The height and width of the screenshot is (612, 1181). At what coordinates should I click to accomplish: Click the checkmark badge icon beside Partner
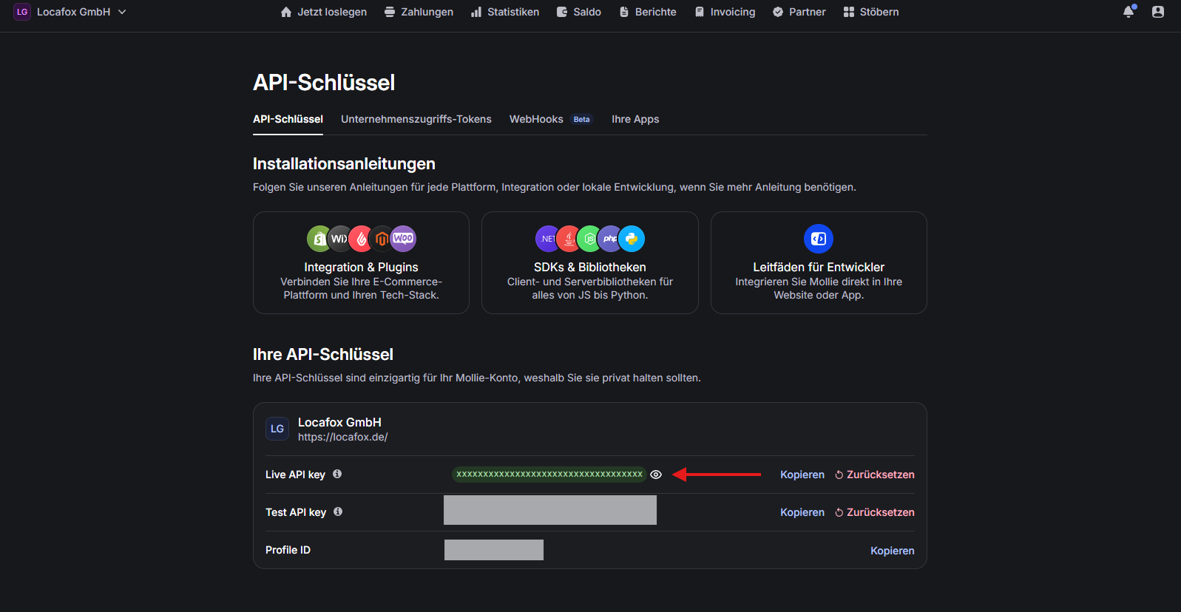click(778, 12)
